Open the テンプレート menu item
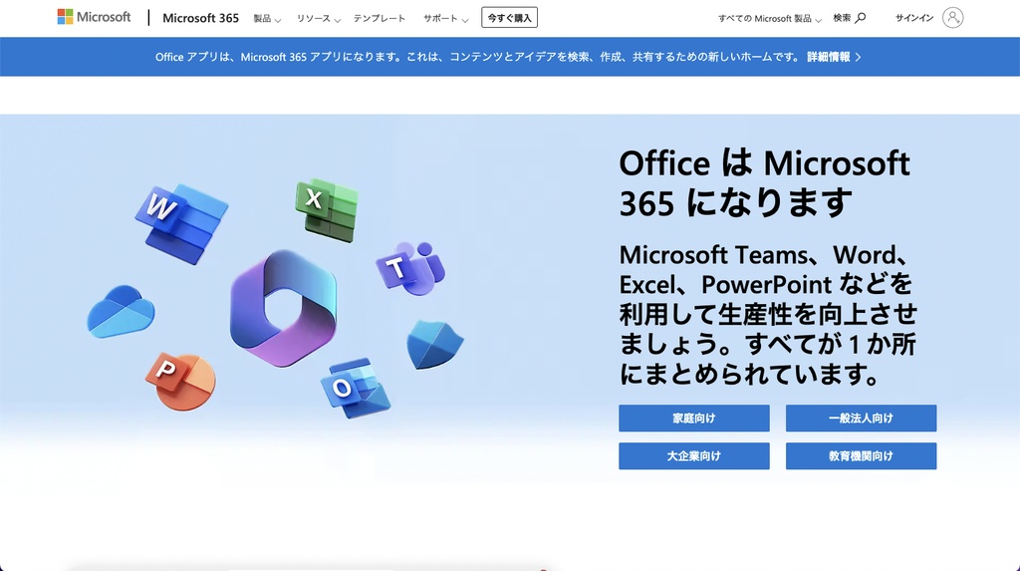Screen dimensions: 1020x571 click(x=380, y=18)
